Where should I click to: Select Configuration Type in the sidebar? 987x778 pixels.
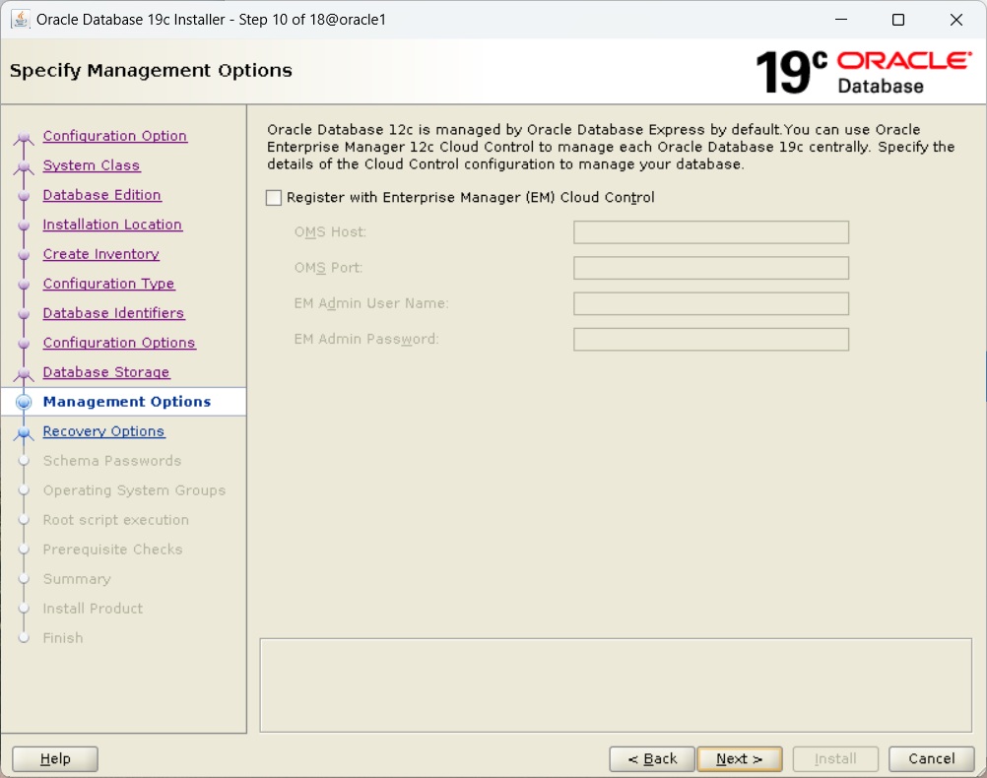pyautogui.click(x=108, y=284)
